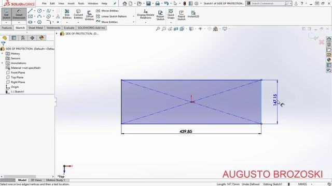Click the 439,85 width dimension
Image resolution: width=332 pixels, height=186 pixels.
pyautogui.click(x=186, y=131)
